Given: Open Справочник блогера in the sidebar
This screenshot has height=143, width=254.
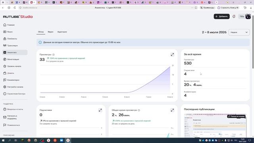Looking at the screenshot, I should pos(14,94).
